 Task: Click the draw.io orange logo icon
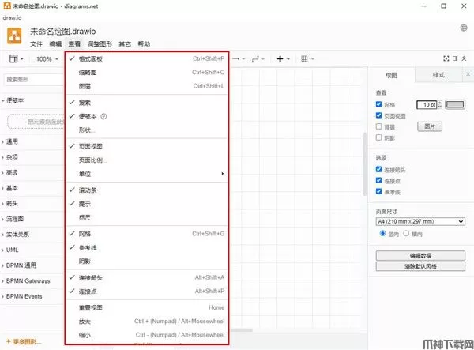click(14, 36)
